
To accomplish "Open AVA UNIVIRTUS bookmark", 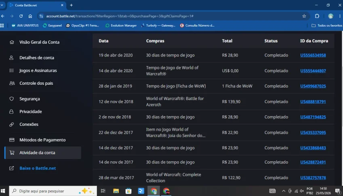I will click(x=25, y=25).
